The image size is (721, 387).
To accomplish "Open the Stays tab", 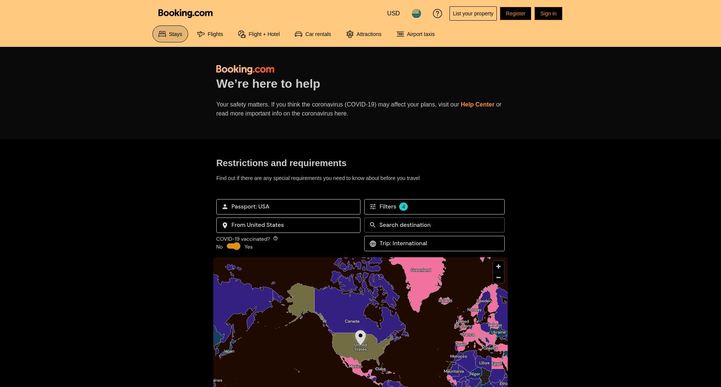I will click(x=170, y=34).
